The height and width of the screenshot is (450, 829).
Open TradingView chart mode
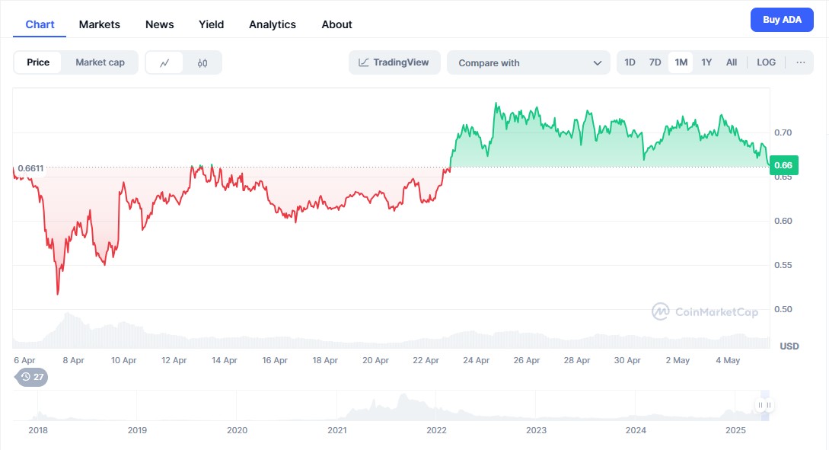pyautogui.click(x=394, y=62)
